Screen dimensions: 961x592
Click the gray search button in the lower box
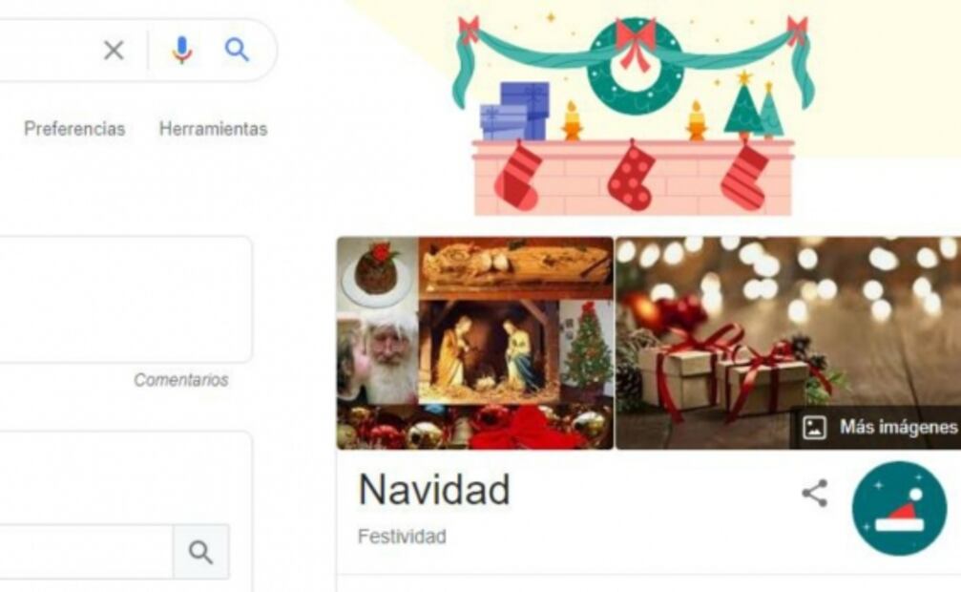(x=201, y=552)
